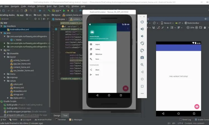Switch to the Text tab
This screenshot has height=125, width=209.
pyautogui.click(x=65, y=116)
